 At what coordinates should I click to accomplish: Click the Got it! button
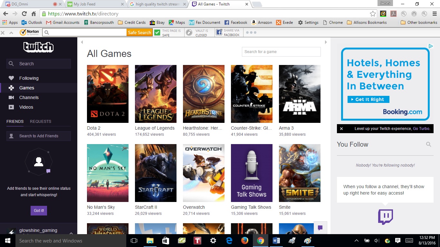coord(39,211)
